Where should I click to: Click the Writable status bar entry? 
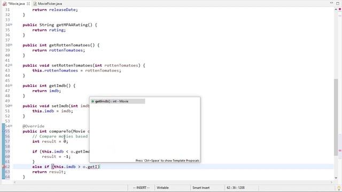[x=162, y=187]
